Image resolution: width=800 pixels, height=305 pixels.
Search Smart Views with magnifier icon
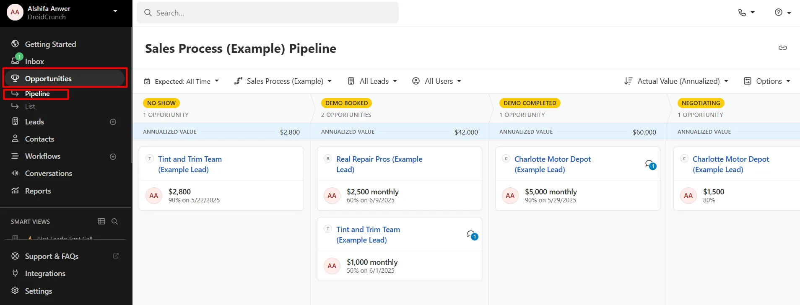114,221
